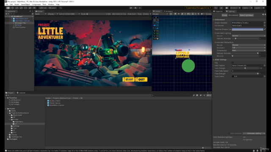Open the GameObject menu
The width and height of the screenshot is (271, 152).
pyautogui.click(x=25, y=5)
